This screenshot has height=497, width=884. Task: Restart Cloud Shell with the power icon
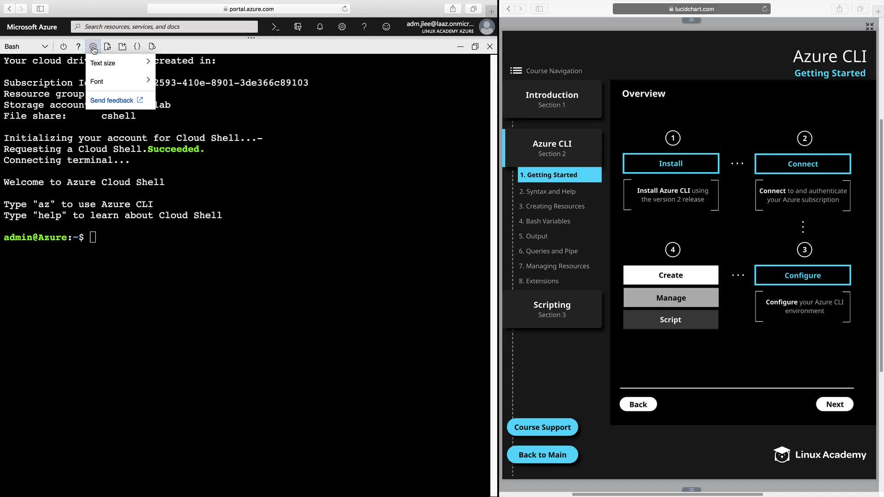pyautogui.click(x=64, y=46)
